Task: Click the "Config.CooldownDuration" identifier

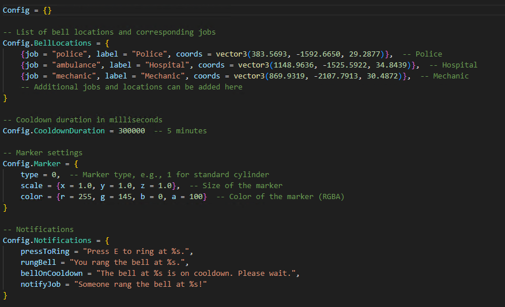Action: click(54, 131)
